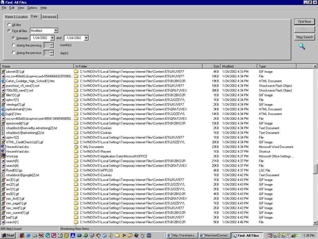Open the Modified criteria dropdown
318x239 pixels.
(x=56, y=31)
